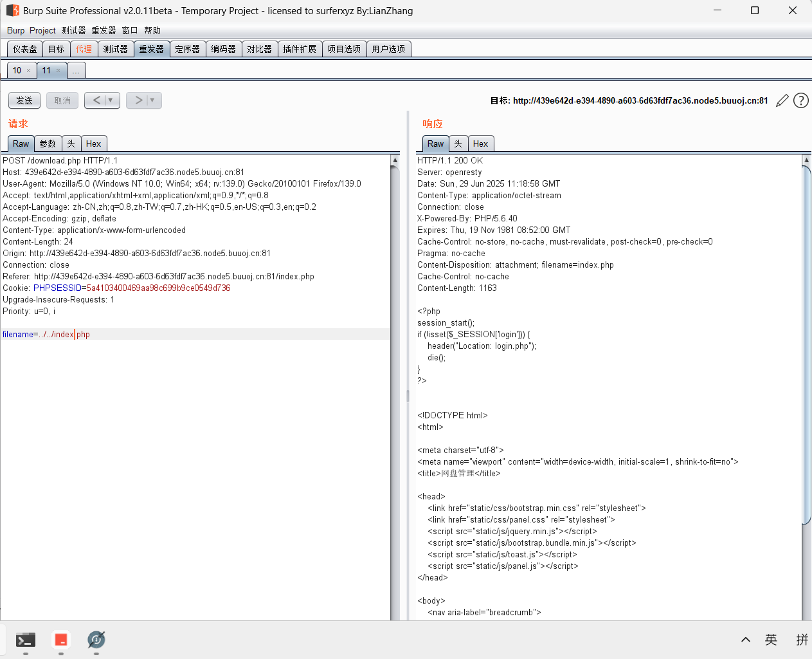Click request scrollbar up arrow

(395, 160)
